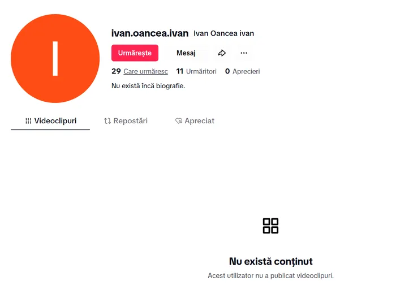This screenshot has height=285, width=396.
Task: Open the Care urmăresc following list
Action: pos(145,72)
